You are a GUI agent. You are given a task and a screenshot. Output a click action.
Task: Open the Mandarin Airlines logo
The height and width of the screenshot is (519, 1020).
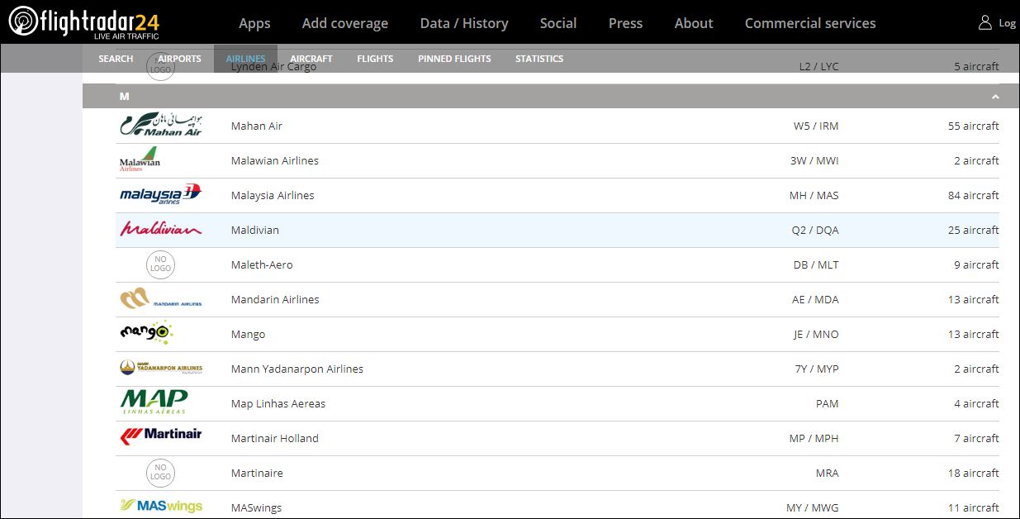pyautogui.click(x=160, y=299)
